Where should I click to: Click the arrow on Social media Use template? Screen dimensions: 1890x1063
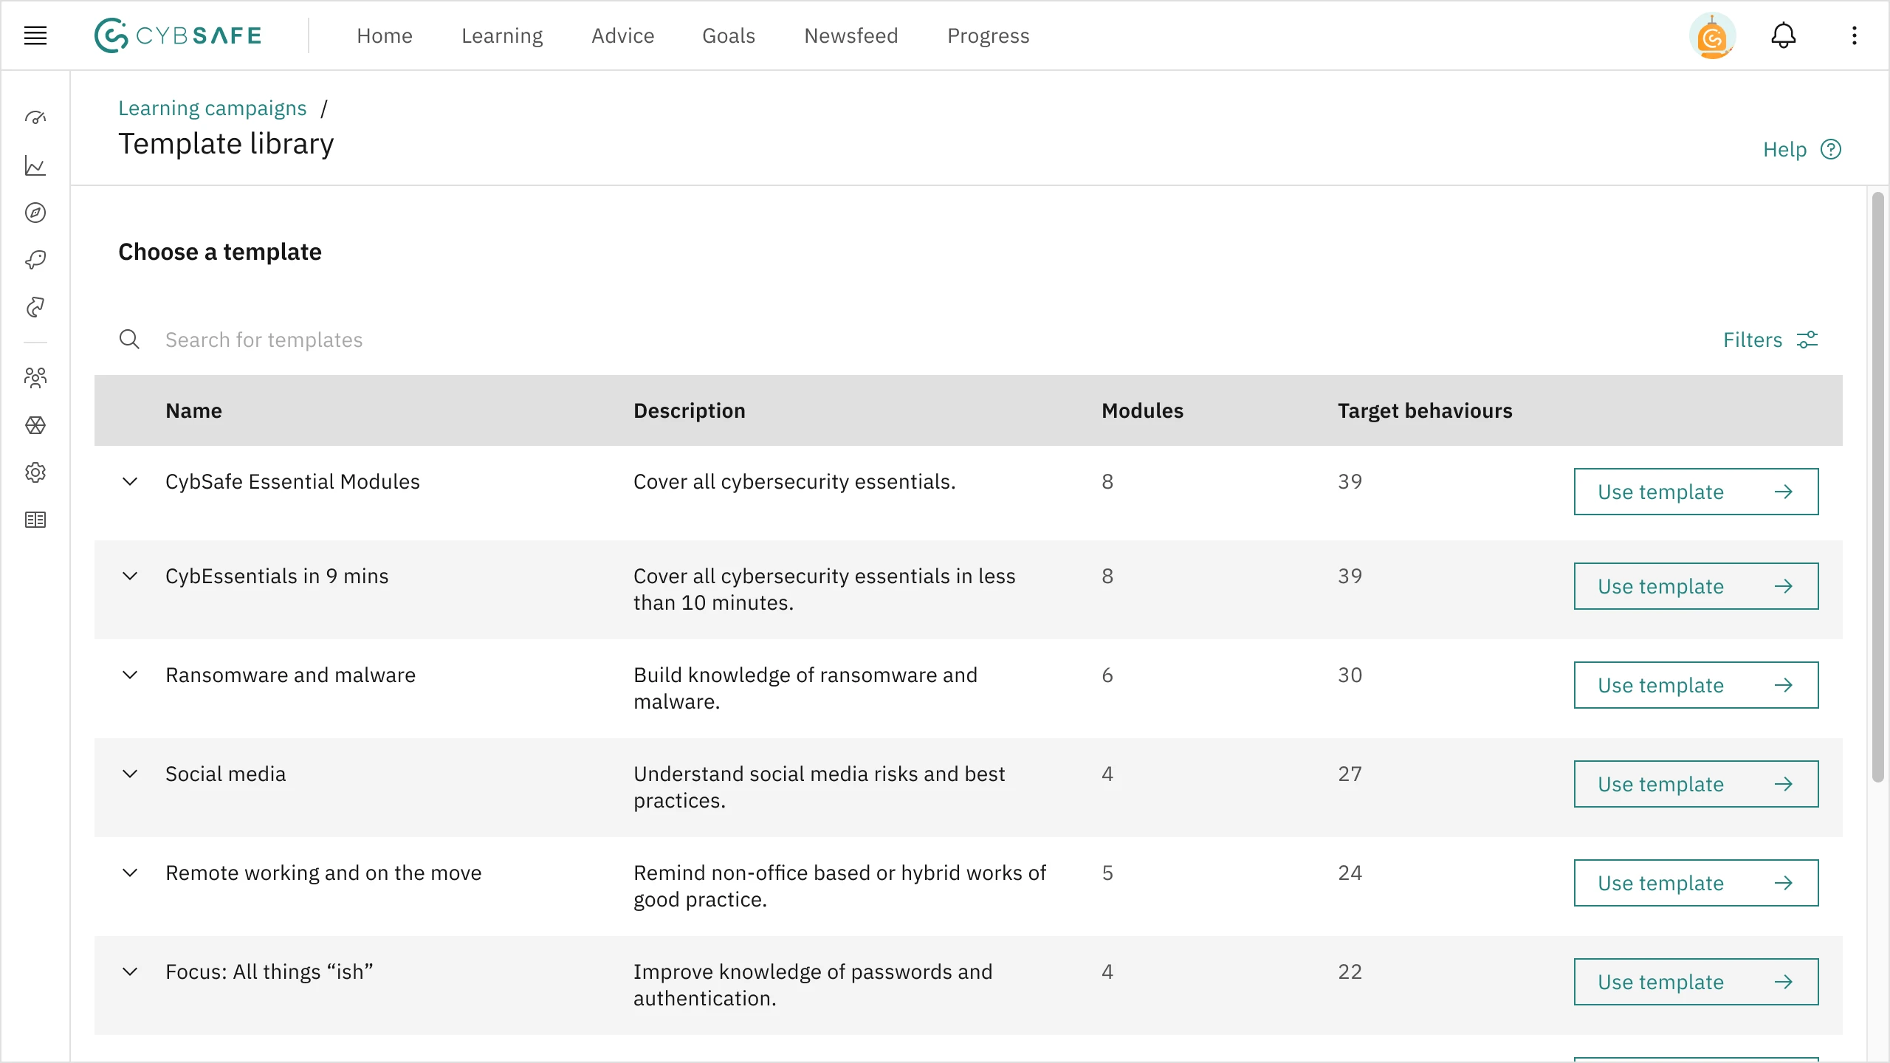coord(1784,784)
